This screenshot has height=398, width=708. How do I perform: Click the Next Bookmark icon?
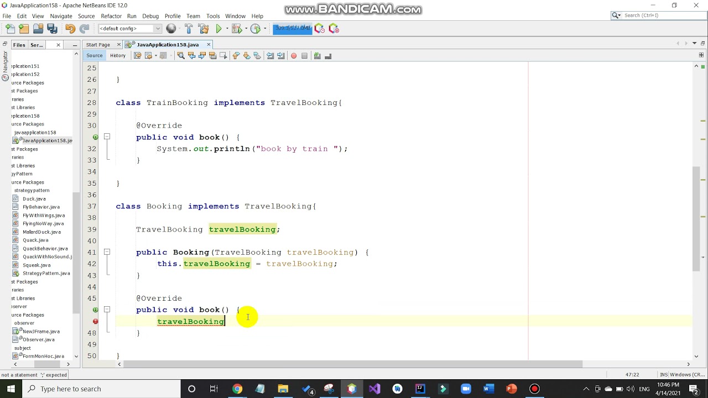click(x=247, y=56)
